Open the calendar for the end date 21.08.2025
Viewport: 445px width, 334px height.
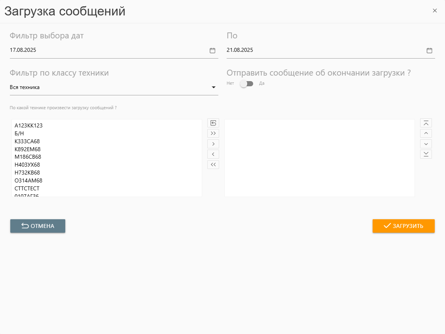pos(429,51)
